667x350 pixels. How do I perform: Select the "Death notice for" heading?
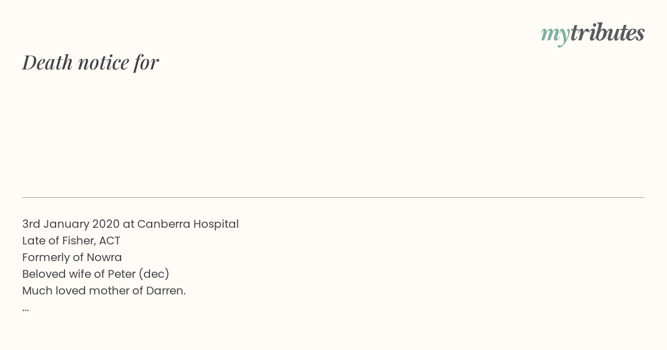[x=91, y=62]
